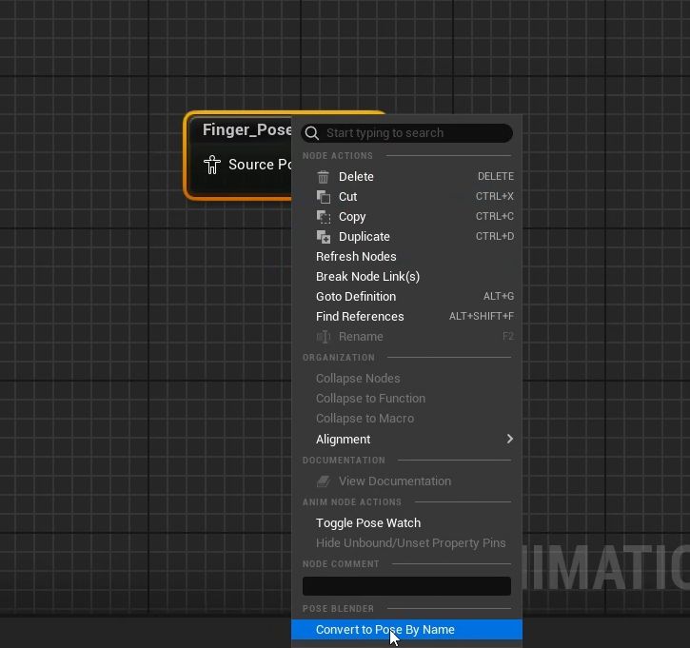This screenshot has width=690, height=648.
Task: Click Collapse to Macro entry
Action: click(407, 419)
